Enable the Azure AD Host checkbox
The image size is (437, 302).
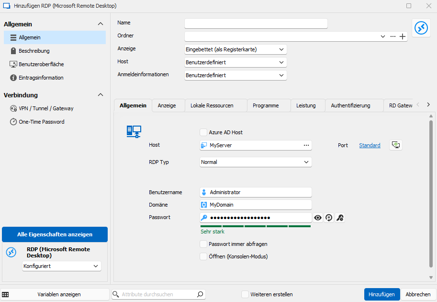coord(203,132)
